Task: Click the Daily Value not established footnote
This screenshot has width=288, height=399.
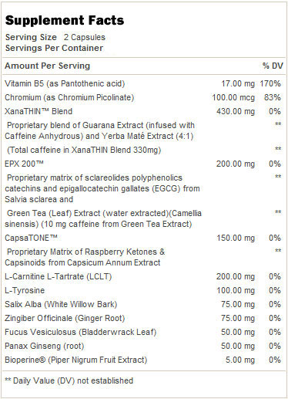Action: click(x=69, y=380)
